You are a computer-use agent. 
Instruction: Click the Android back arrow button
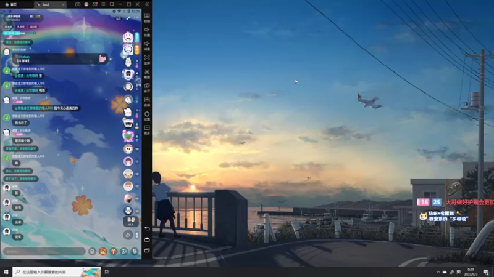[147, 228]
